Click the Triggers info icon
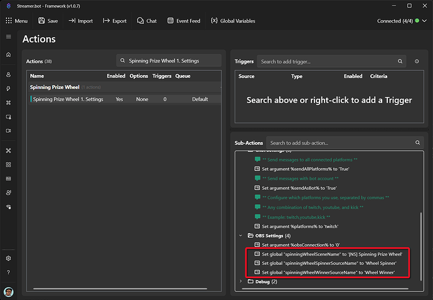Screen dimensions: 433x300 pyautogui.click(x=417, y=61)
